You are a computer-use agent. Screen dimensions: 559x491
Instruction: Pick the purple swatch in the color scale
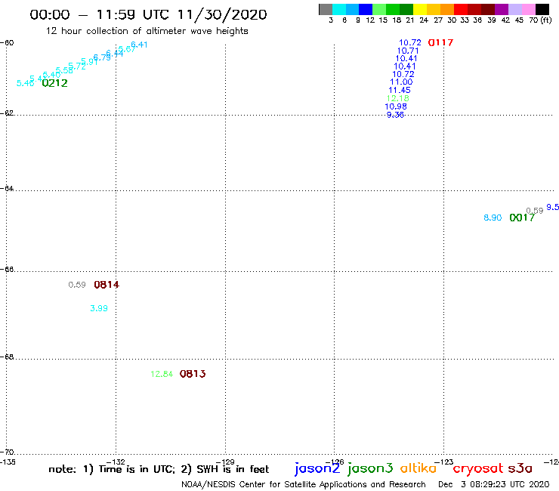click(502, 9)
